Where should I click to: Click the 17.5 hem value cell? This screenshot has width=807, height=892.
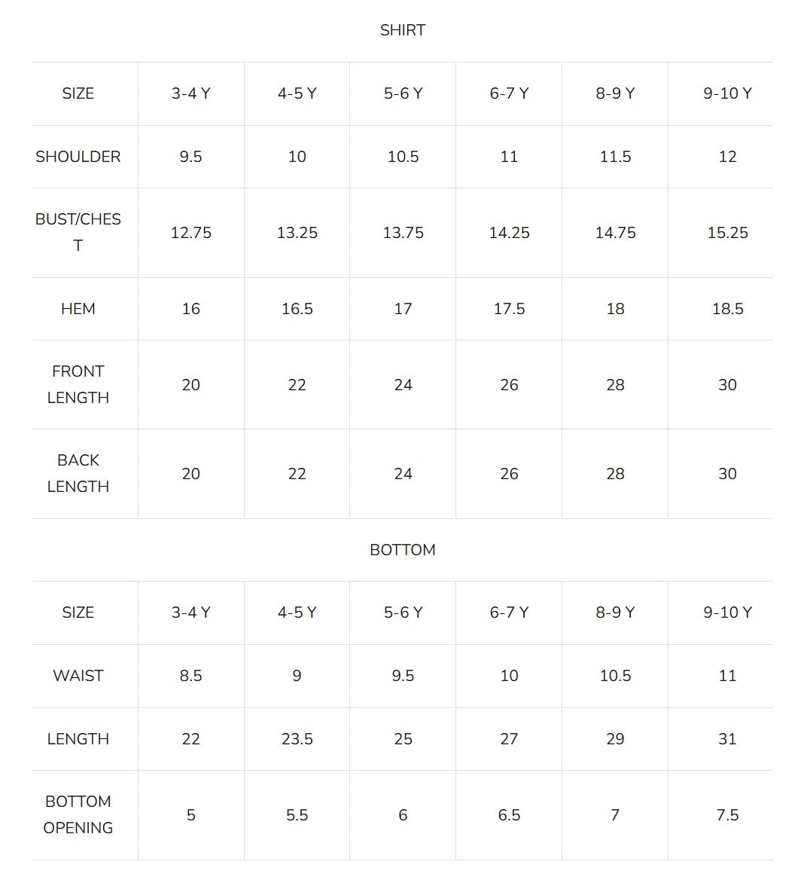[509, 309]
